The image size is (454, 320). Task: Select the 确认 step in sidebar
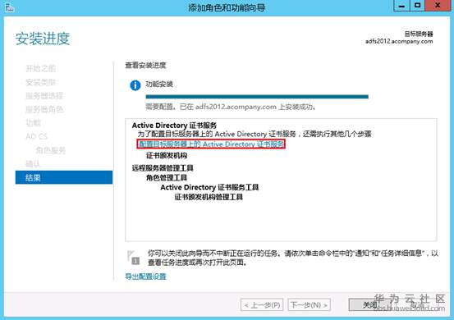coord(33,164)
